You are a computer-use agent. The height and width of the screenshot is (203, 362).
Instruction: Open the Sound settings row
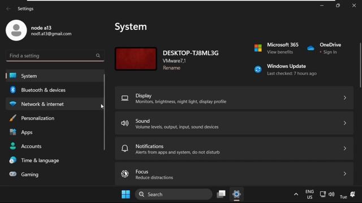pos(234,123)
